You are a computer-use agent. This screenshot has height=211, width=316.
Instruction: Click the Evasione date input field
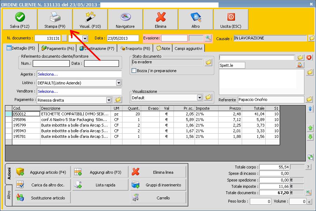point(174,38)
